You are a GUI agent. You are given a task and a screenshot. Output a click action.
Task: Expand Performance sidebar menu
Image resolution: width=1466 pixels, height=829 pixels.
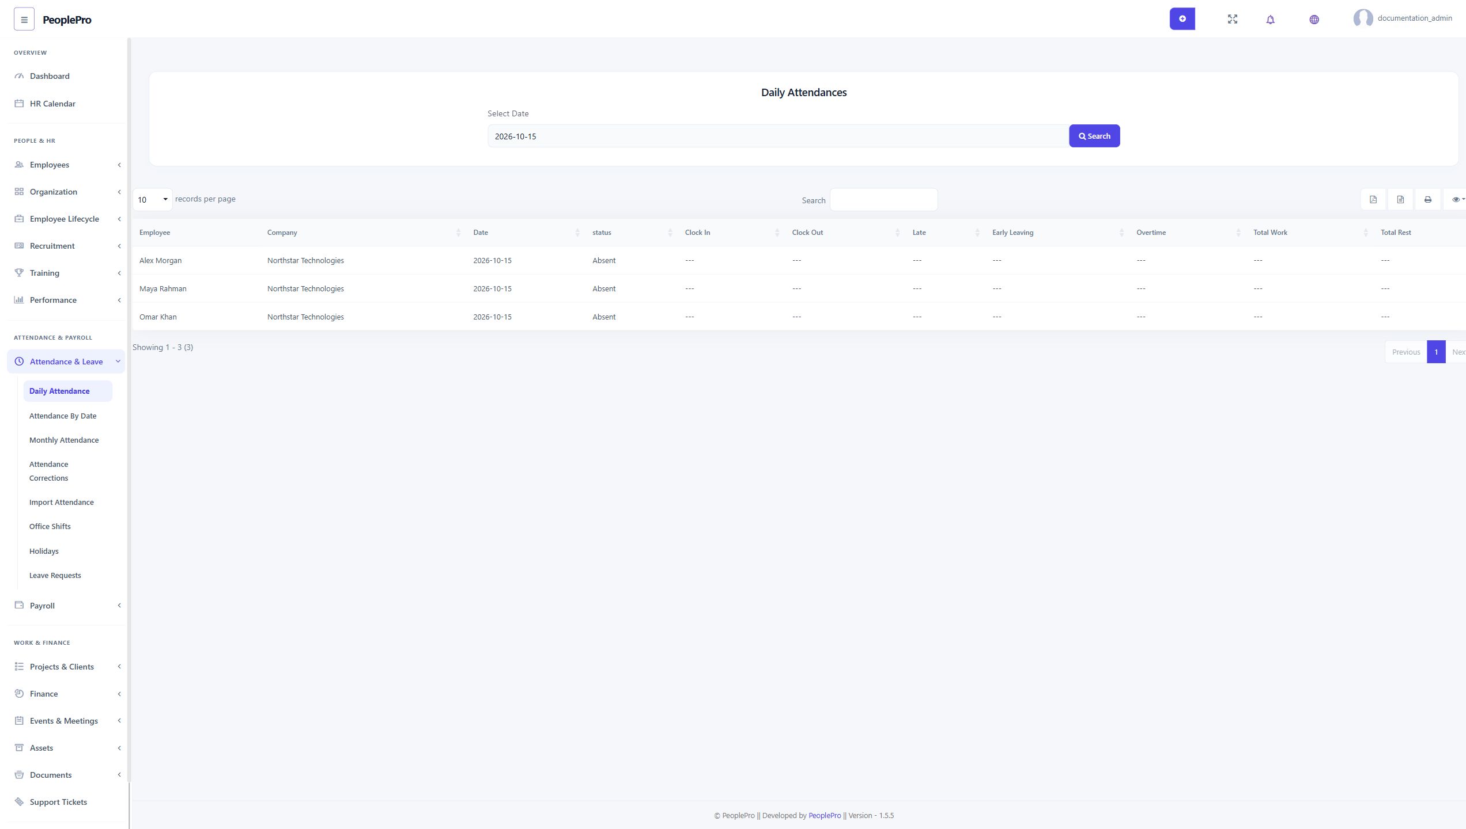pyautogui.click(x=66, y=300)
